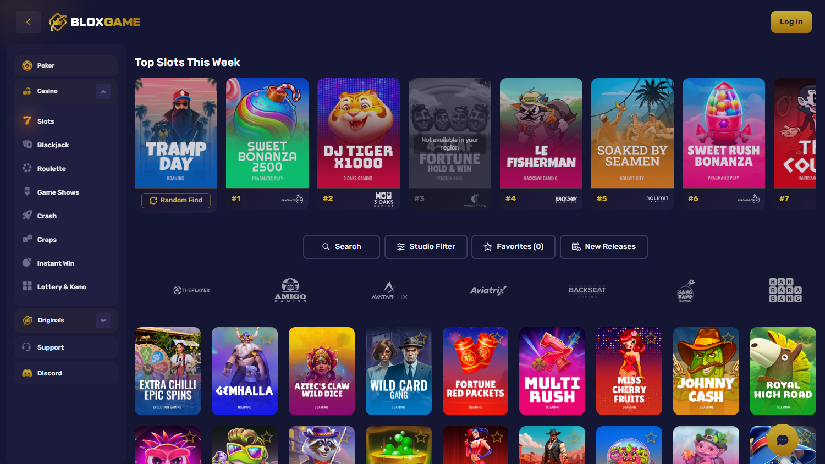Open Roulette category

[66, 168]
